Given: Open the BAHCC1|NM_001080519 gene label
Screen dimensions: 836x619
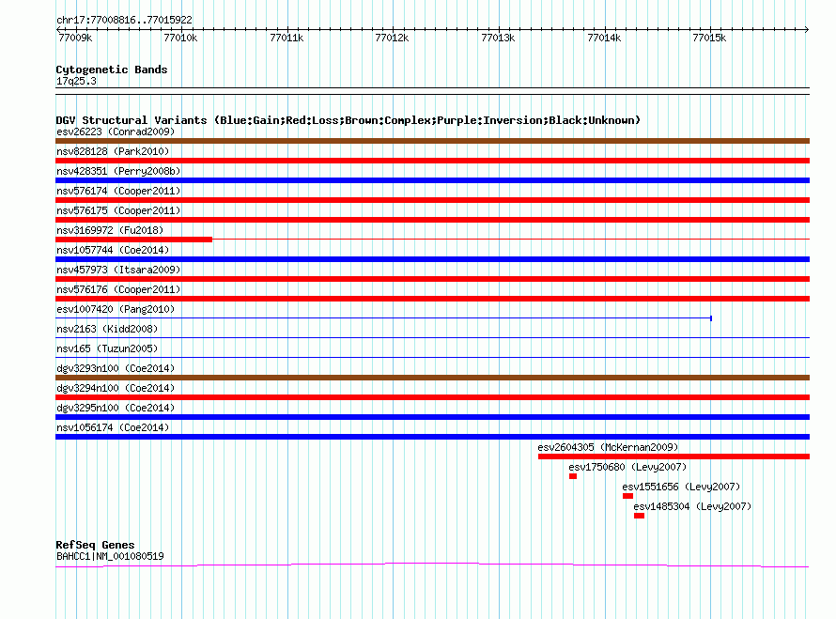Looking at the screenshot, I should [110, 556].
